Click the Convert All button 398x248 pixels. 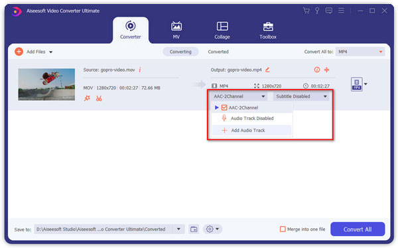358,229
